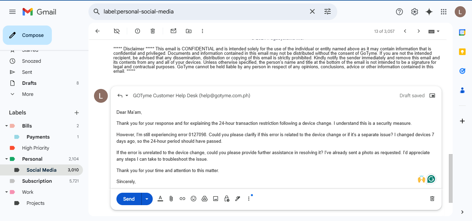Image resolution: width=472 pixels, height=221 pixels.
Task: Open the Payments sublabel
Action: point(38,137)
